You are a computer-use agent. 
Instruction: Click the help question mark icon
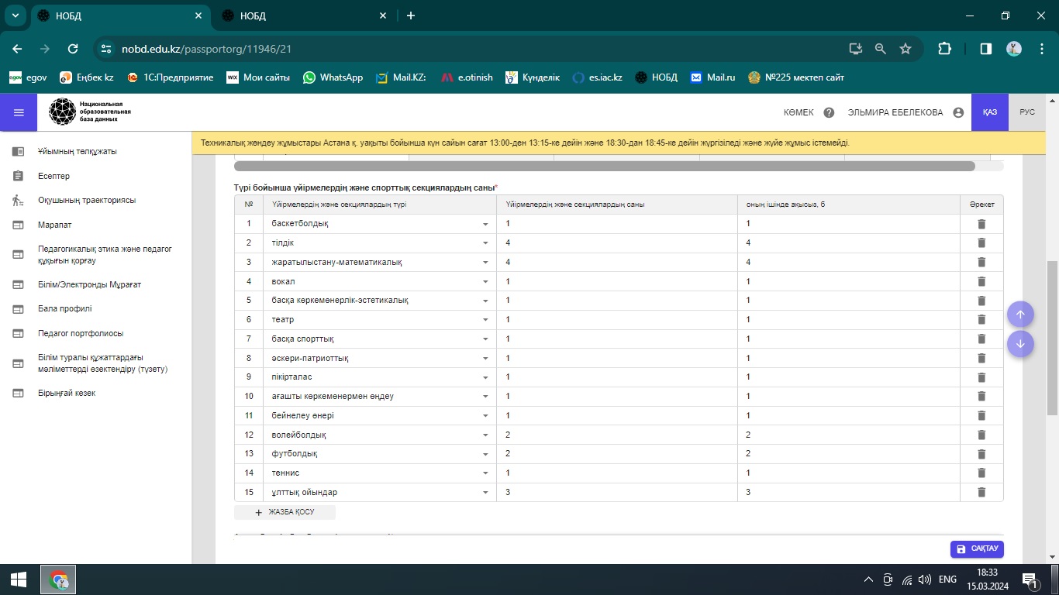[829, 112]
